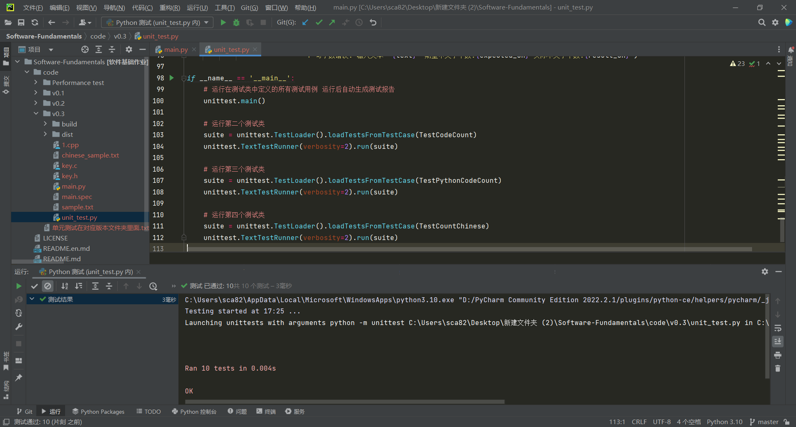Debug unit_test.py with the bug icon
796x427 pixels.
click(236, 22)
